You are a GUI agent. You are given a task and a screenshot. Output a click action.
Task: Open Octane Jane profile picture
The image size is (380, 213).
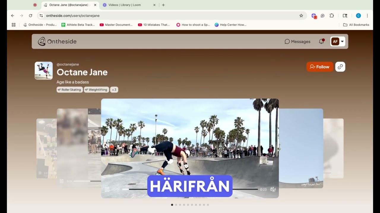pyautogui.click(x=44, y=70)
